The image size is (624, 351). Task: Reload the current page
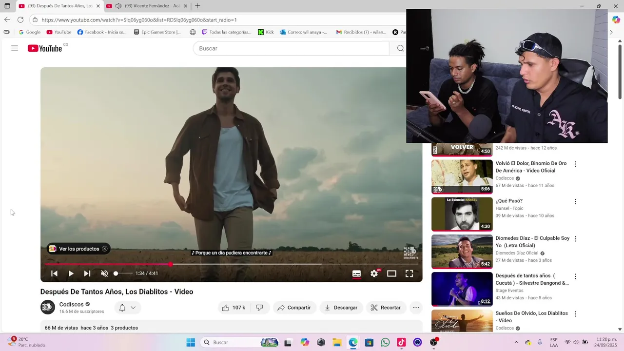click(20, 19)
